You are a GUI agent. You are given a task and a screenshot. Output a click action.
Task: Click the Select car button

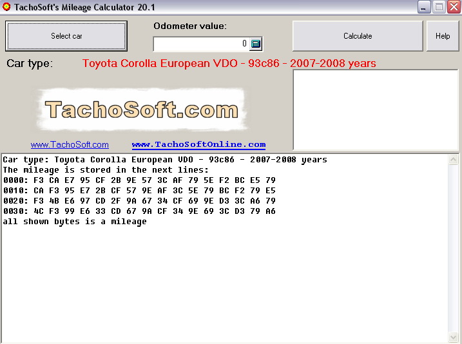pyautogui.click(x=66, y=36)
